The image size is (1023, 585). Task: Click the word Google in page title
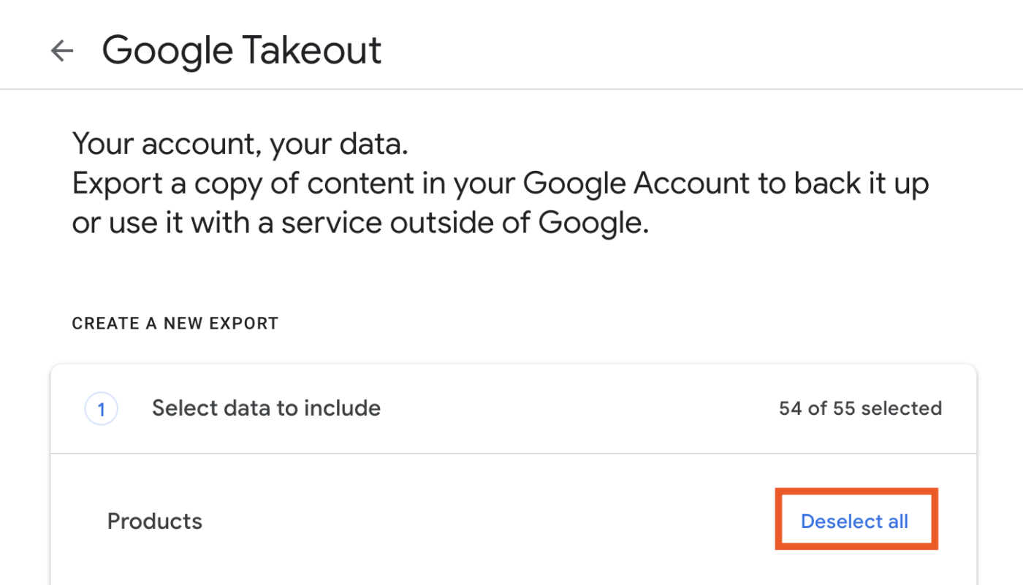pos(167,50)
